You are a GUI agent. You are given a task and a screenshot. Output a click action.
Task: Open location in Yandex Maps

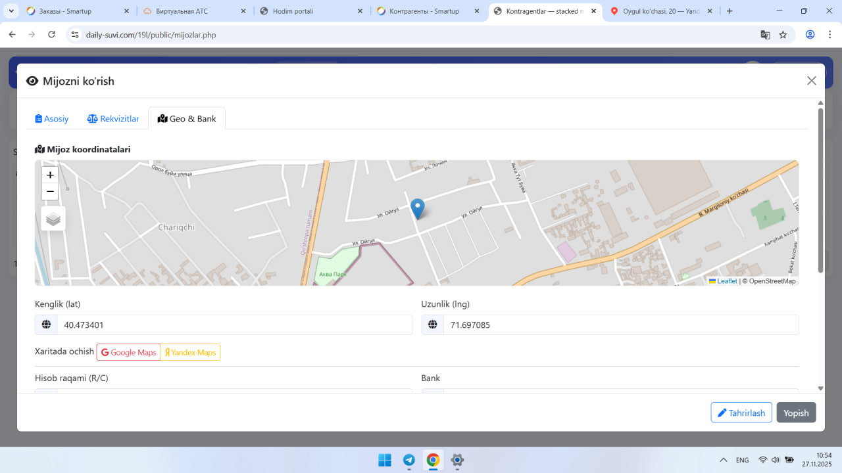click(x=191, y=352)
